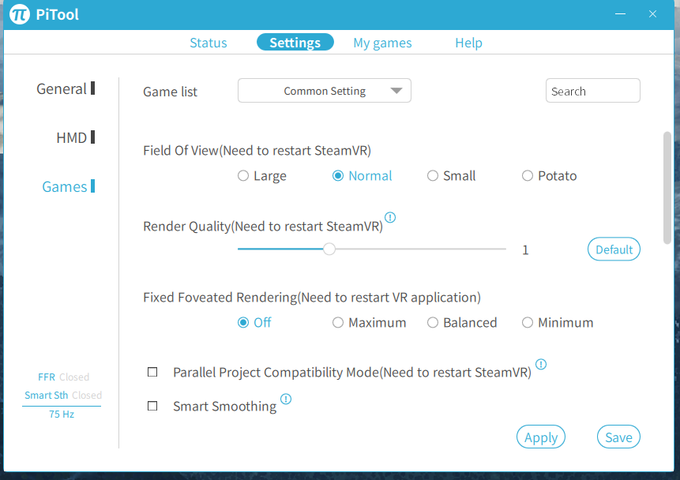Viewport: 680px width, 480px height.
Task: Select Large field of view
Action: [262, 175]
